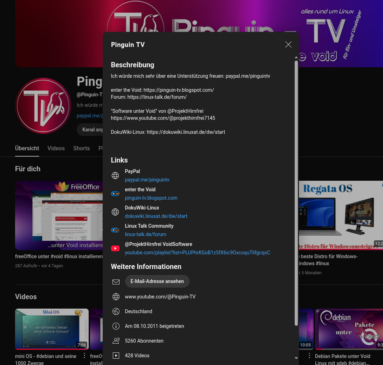
Task: Click the YouTube icon beside @ProjektHirnfrei VoidSoftware
Action: click(x=115, y=248)
